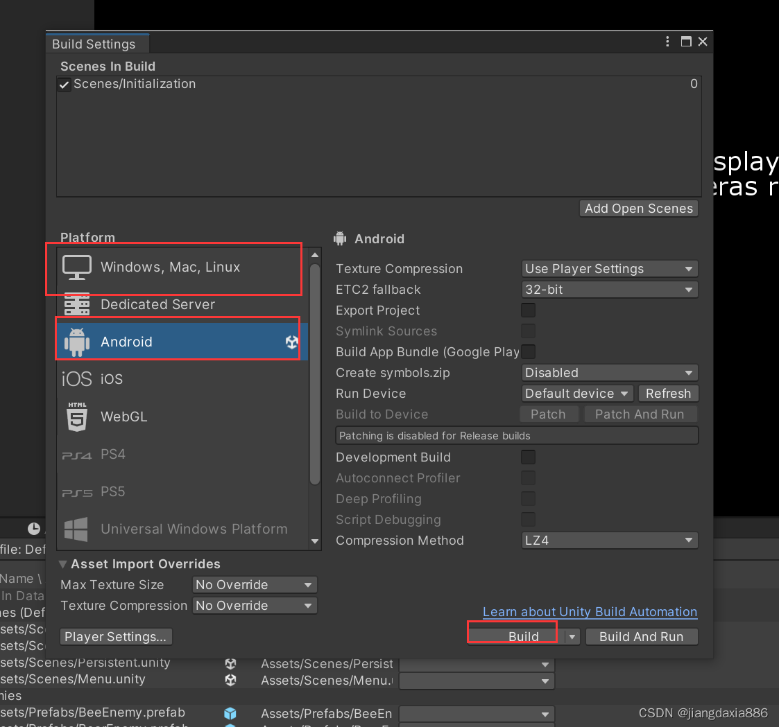Close the Build Settings window

click(703, 42)
